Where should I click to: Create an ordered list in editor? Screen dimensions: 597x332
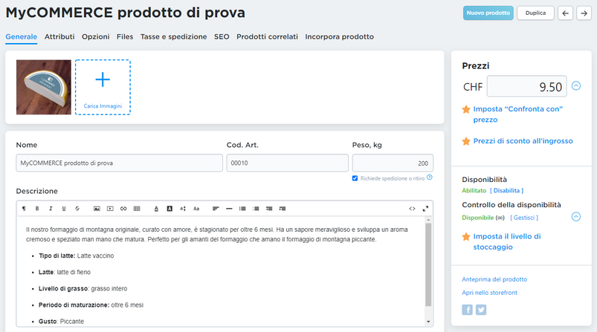click(242, 209)
